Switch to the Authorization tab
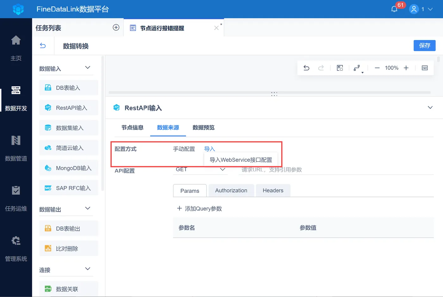The width and height of the screenshot is (443, 297). pos(231,190)
